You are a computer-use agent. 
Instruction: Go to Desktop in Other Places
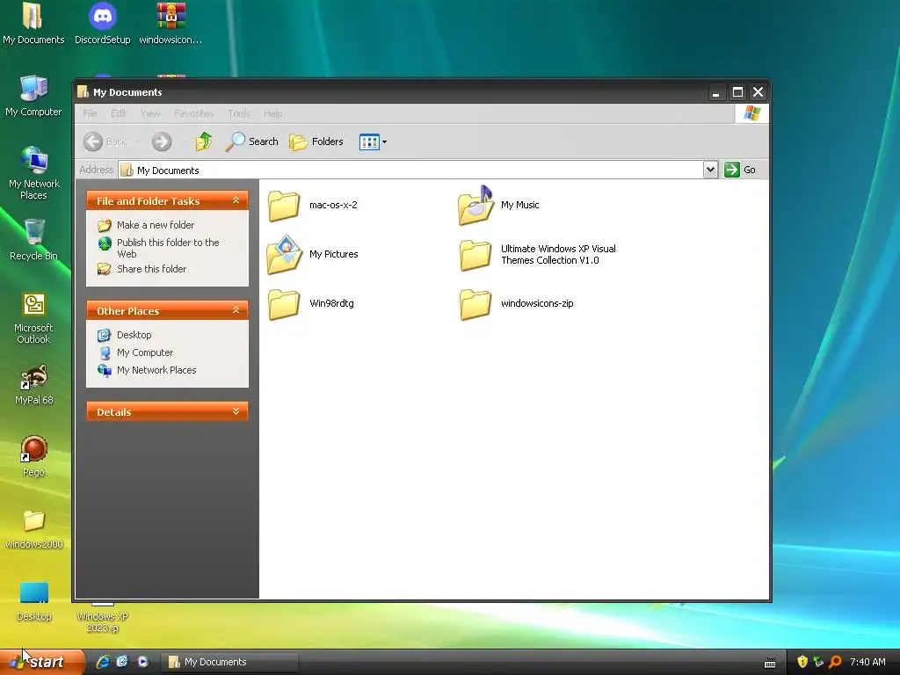coord(134,335)
